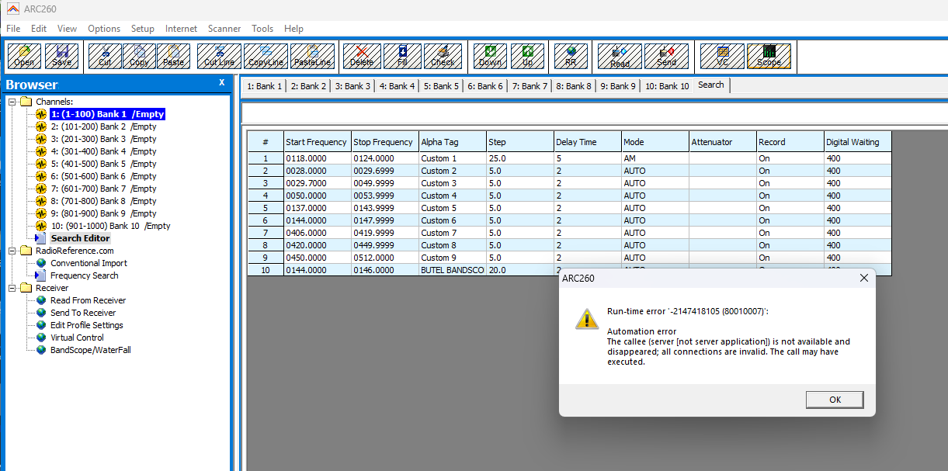The width and height of the screenshot is (948, 471).
Task: Click the Check toolbar icon
Action: [x=443, y=56]
